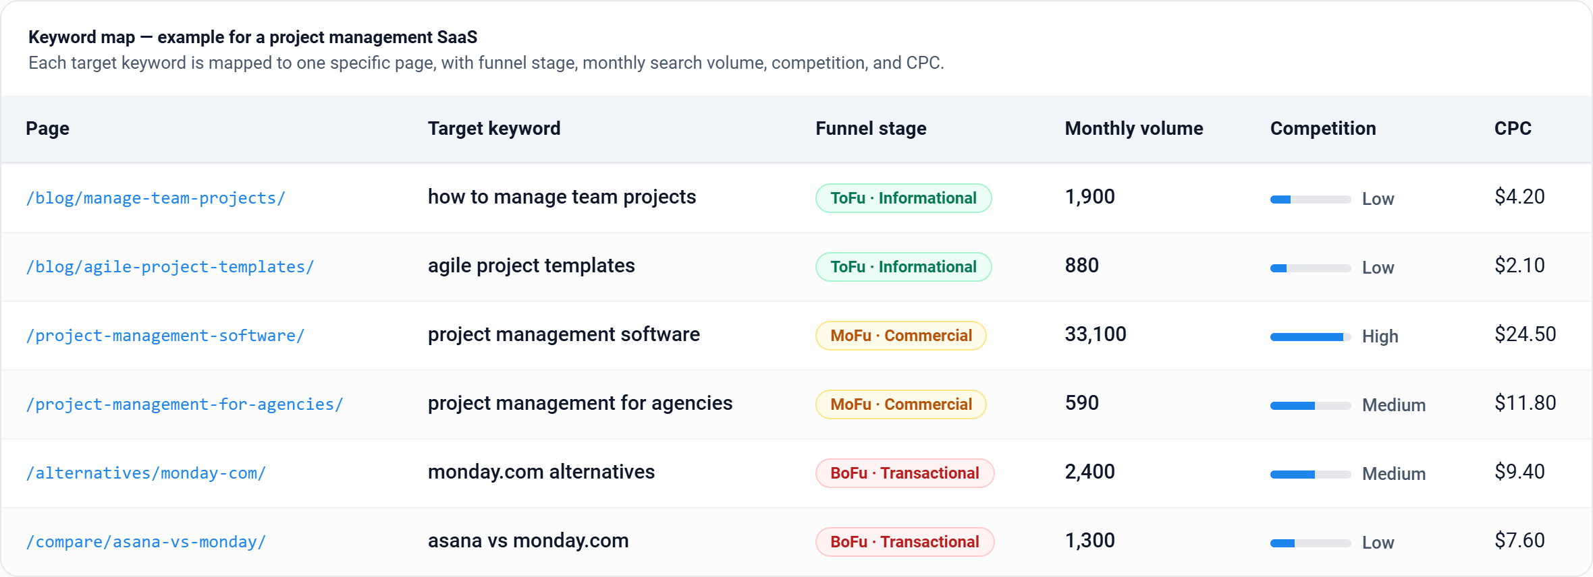Click the volume value 880
Image resolution: width=1593 pixels, height=577 pixels.
[x=1082, y=266]
